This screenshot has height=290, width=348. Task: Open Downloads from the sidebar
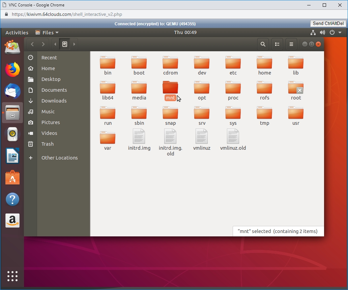click(54, 101)
